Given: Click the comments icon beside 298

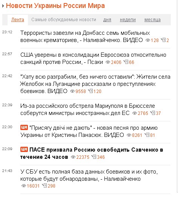Looking at the screenshot, I should 44,186.
